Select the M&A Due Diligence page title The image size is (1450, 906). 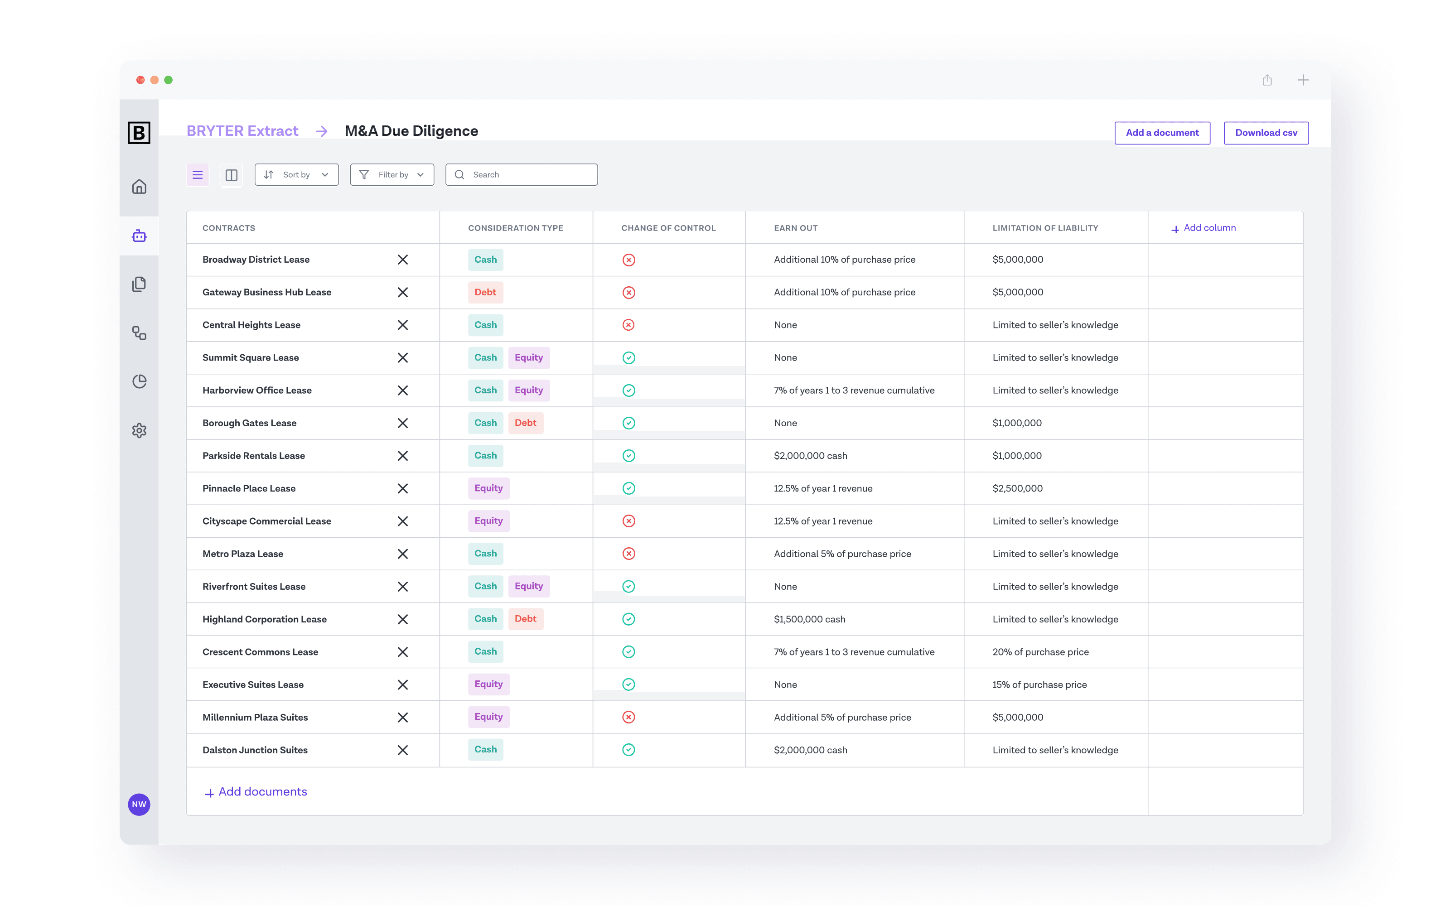click(411, 130)
